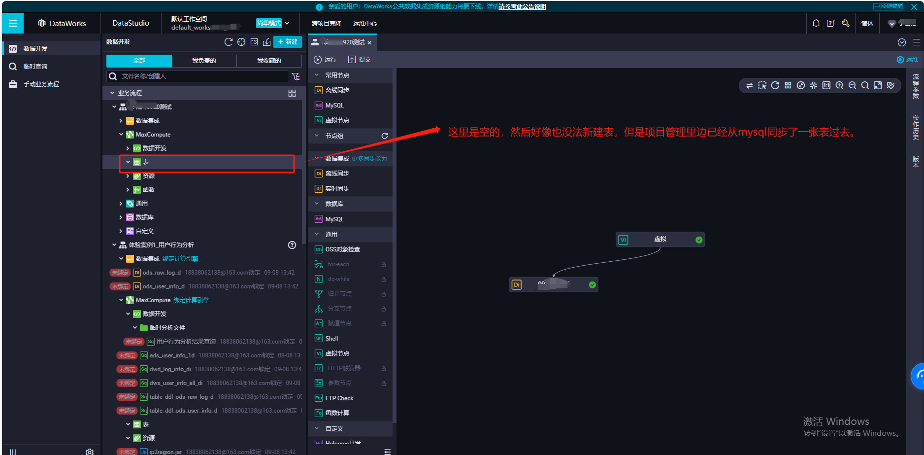Collapse the 自定义 node section

pyautogui.click(x=317, y=429)
